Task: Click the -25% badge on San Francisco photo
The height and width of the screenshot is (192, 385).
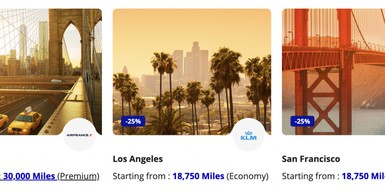Action: pos(302,121)
